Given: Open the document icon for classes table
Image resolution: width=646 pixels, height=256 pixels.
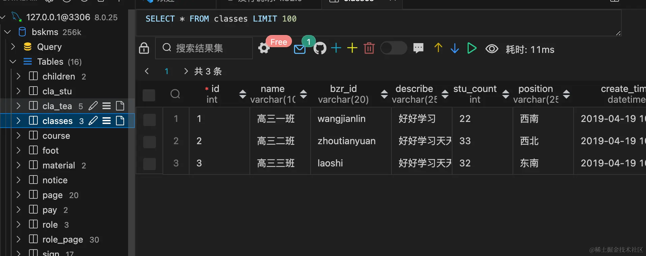Looking at the screenshot, I should pyautogui.click(x=120, y=121).
